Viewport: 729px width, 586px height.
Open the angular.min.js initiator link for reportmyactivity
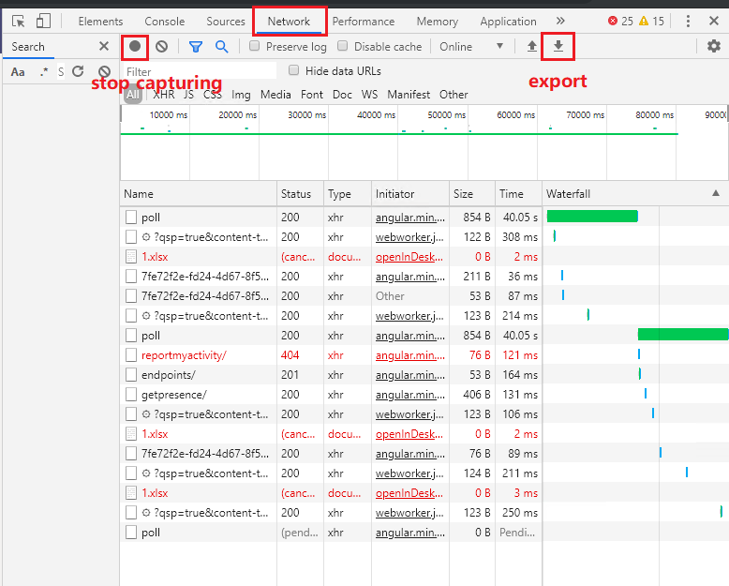point(409,355)
